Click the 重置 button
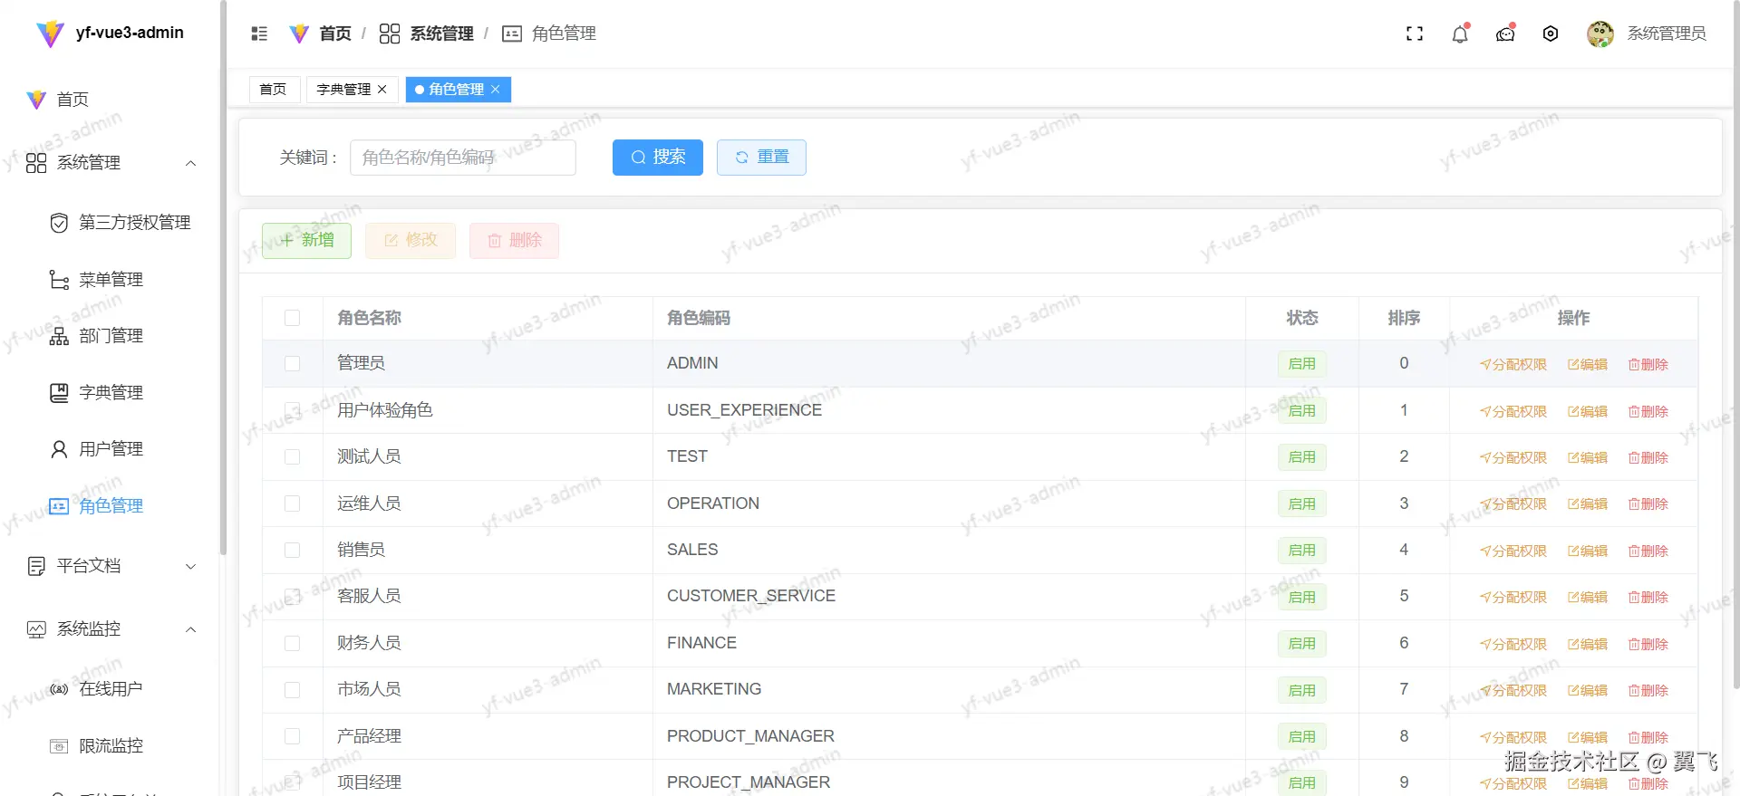This screenshot has height=796, width=1740. 761,158
